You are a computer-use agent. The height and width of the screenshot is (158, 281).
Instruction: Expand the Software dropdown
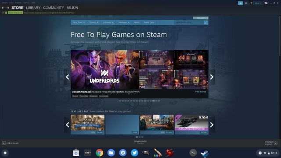(x=108, y=22)
